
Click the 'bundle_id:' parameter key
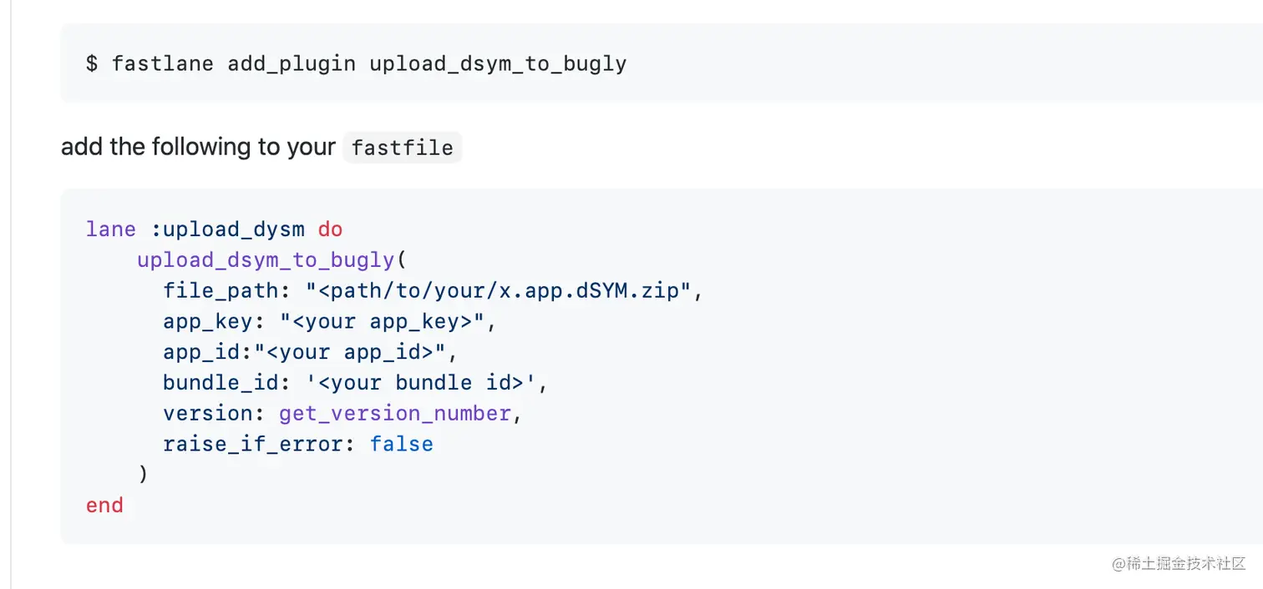pos(233,383)
